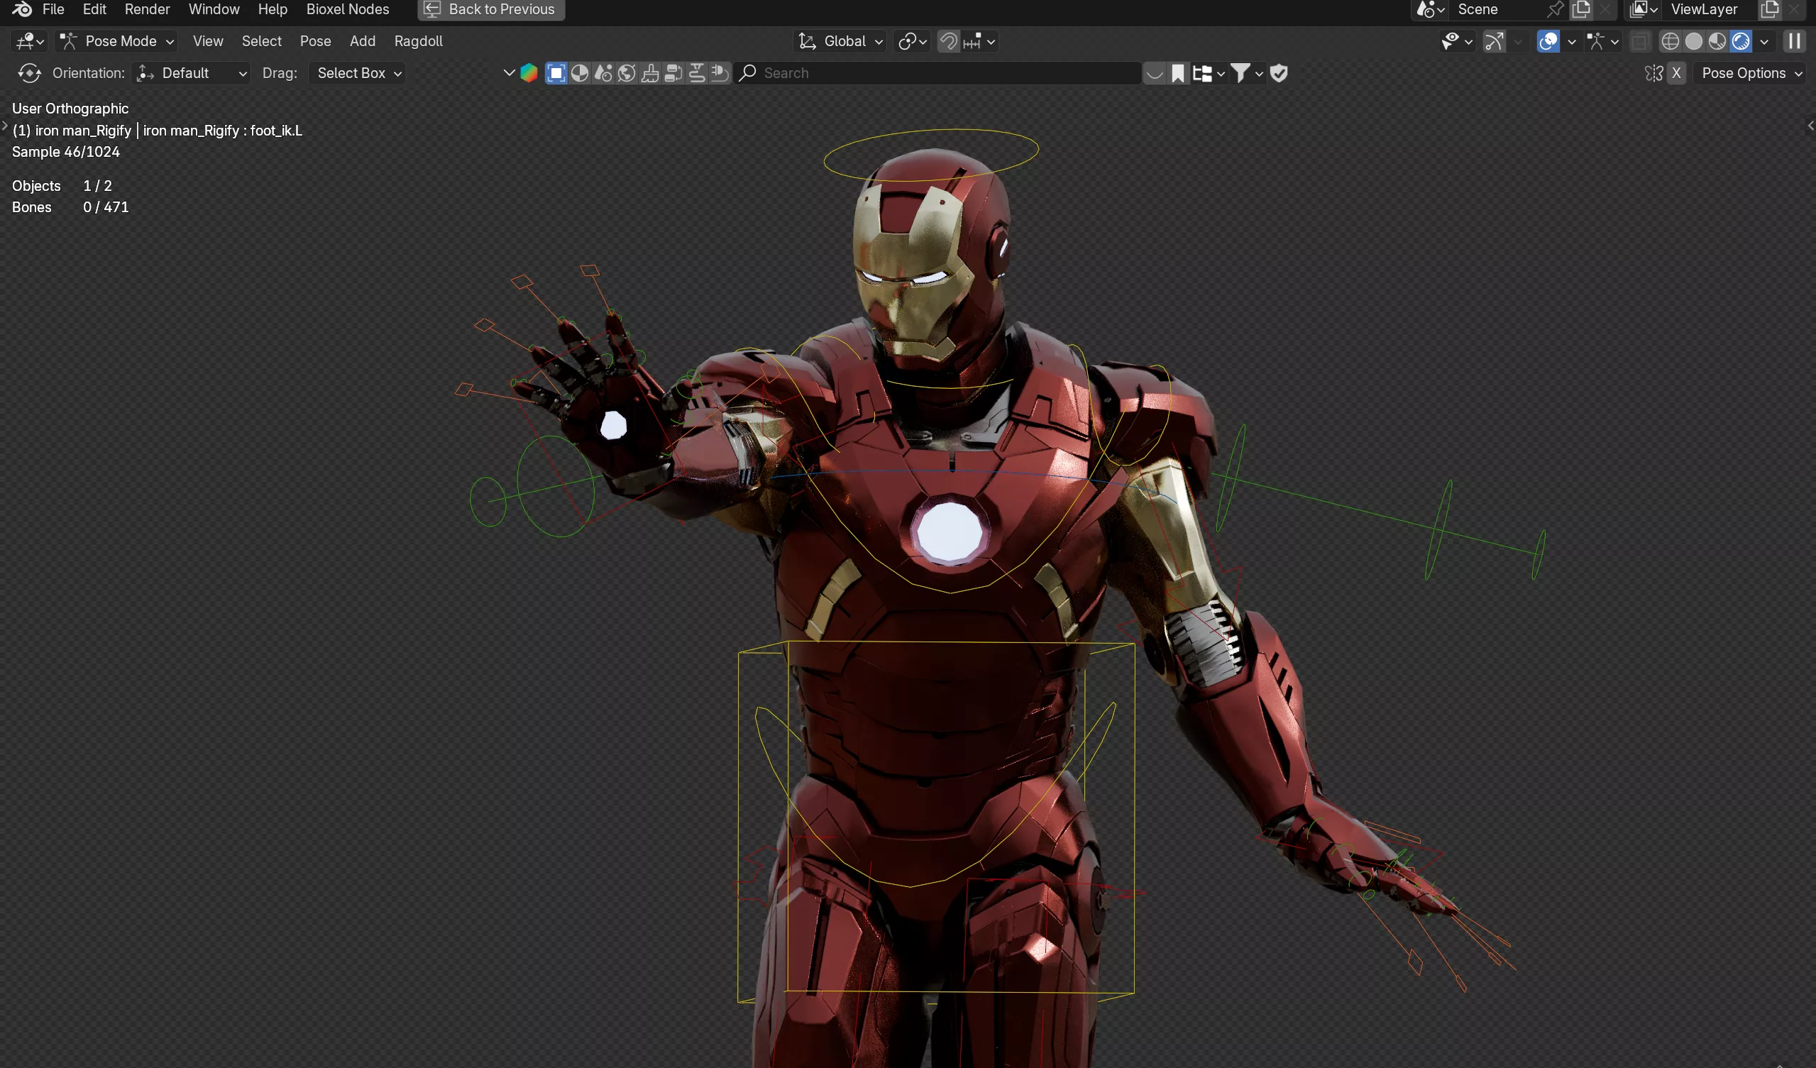Open the Bioxel Nodes menu
Viewport: 1816px width, 1068px height.
(347, 9)
